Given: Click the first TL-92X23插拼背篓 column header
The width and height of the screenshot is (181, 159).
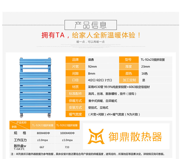Looking at the screenshot, I should 43,125.
